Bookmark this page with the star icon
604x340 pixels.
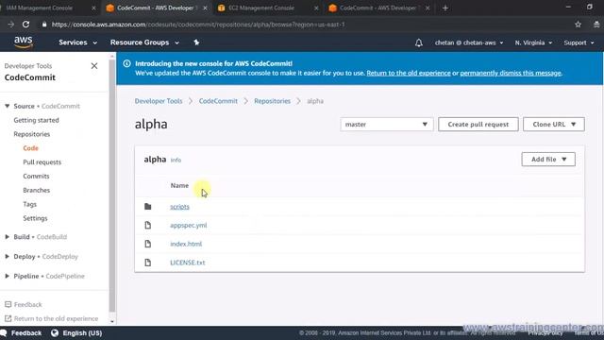[578, 25]
